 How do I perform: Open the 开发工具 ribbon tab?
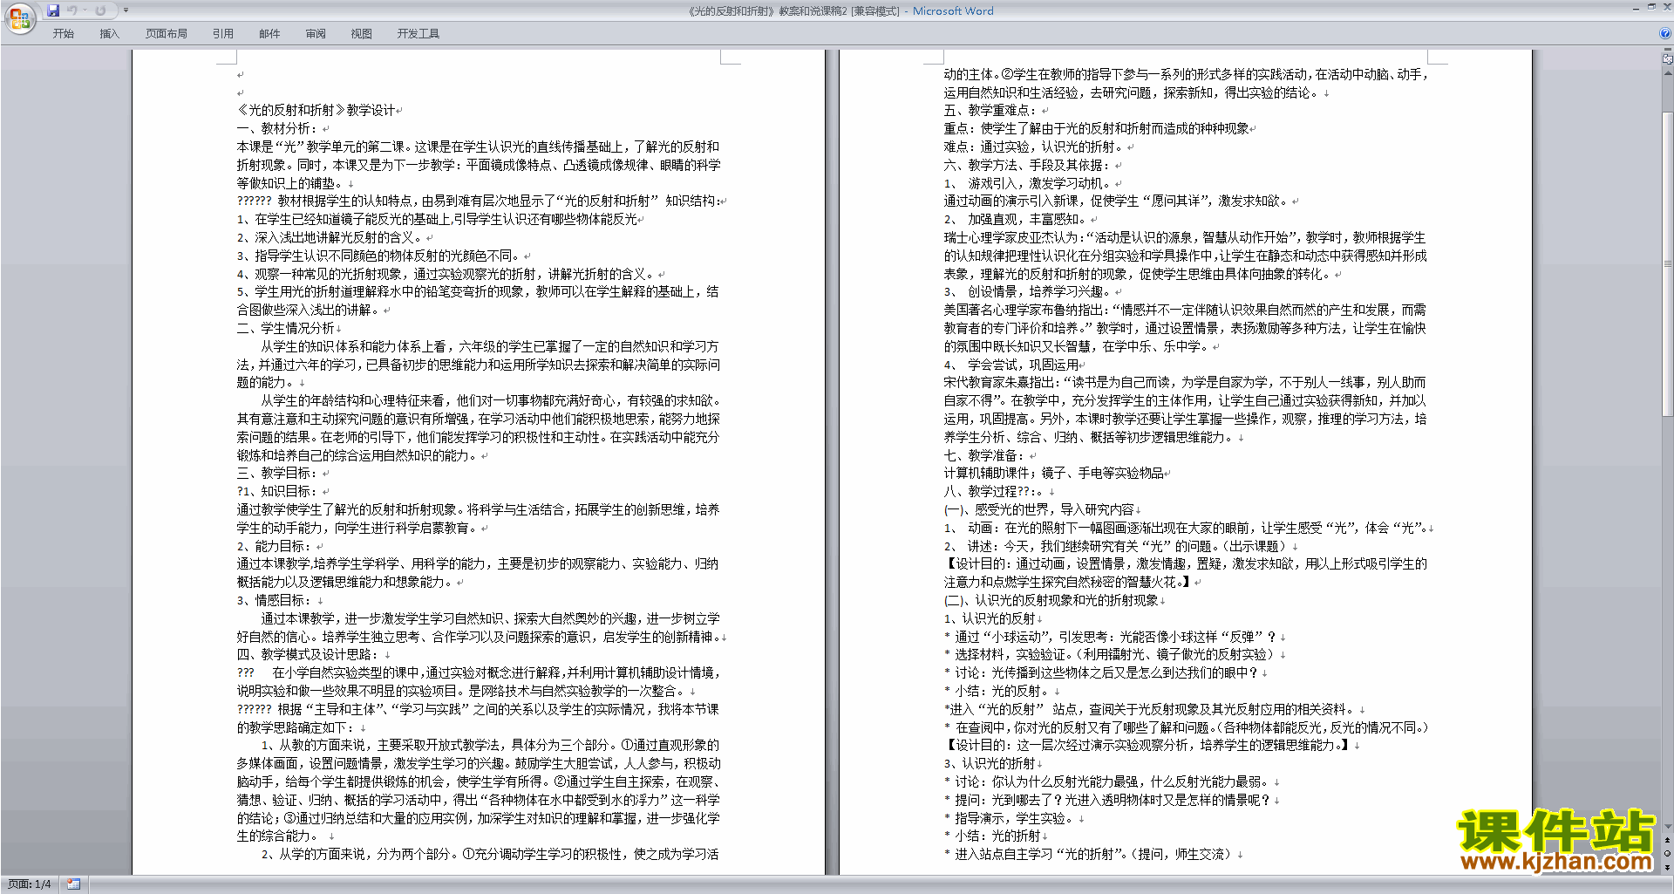click(418, 33)
